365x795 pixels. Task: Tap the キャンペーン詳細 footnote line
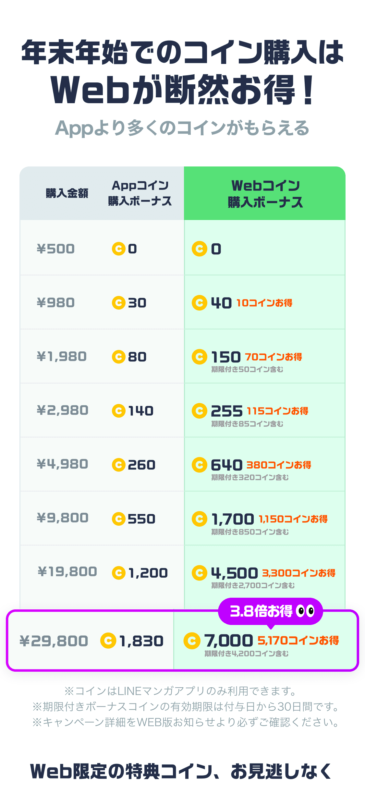(186, 722)
